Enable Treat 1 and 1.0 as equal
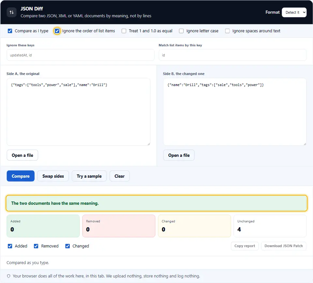Image resolution: width=313 pixels, height=283 pixels. (124, 31)
